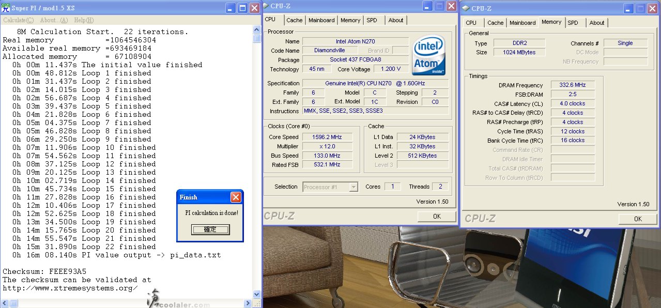Click the FSB:DRAM value '2:5'
Screen dimensions: 661x308
point(573,95)
